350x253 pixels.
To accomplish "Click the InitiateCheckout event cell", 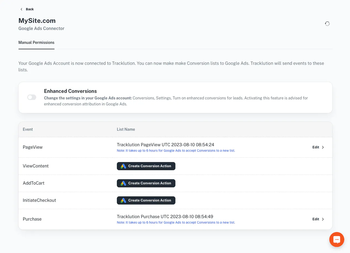I will tap(39, 200).
